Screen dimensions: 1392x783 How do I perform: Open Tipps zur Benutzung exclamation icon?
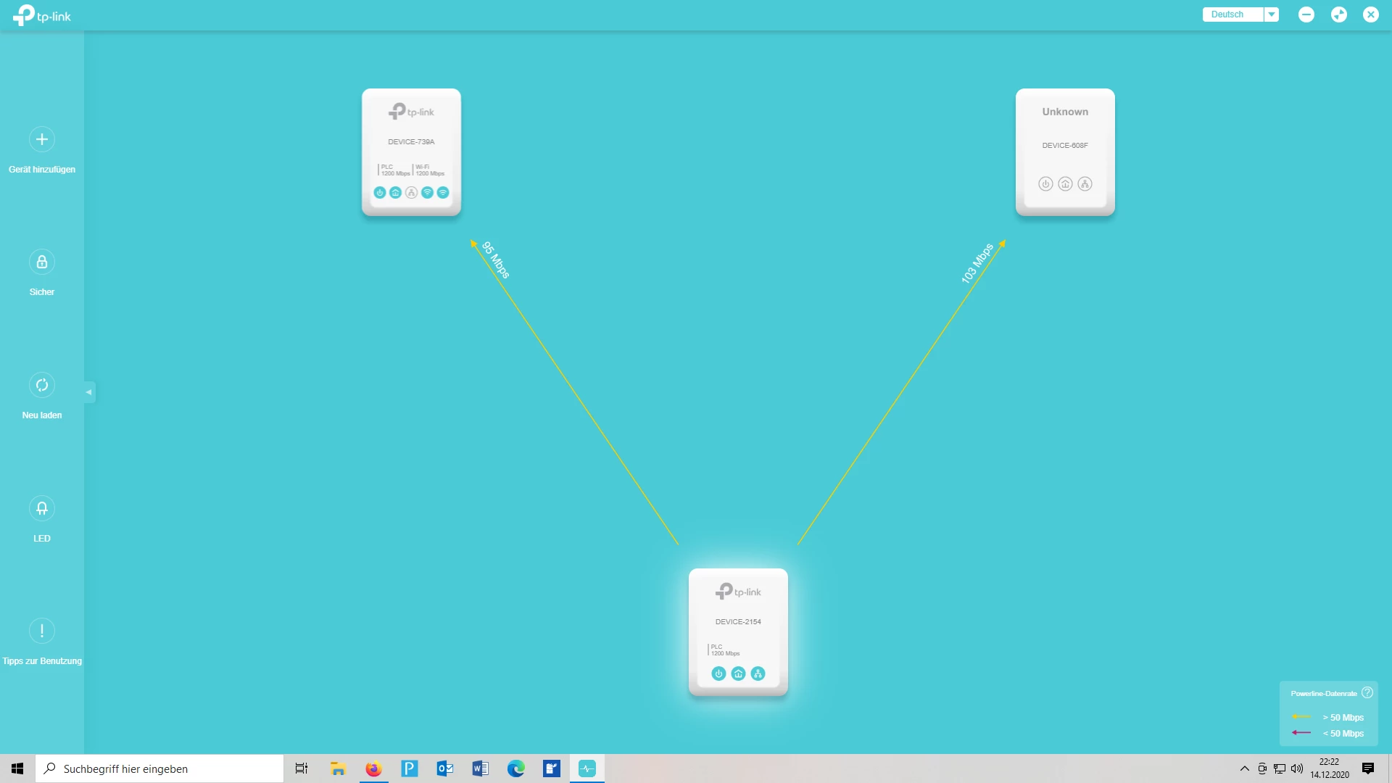[42, 631]
